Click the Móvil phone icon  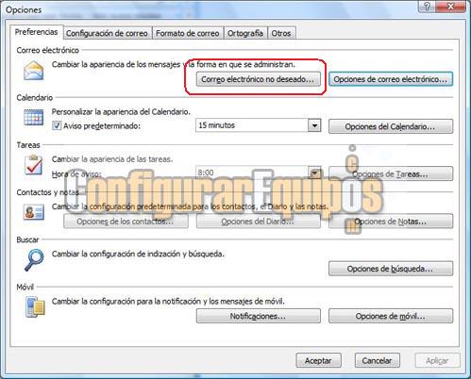(x=36, y=306)
